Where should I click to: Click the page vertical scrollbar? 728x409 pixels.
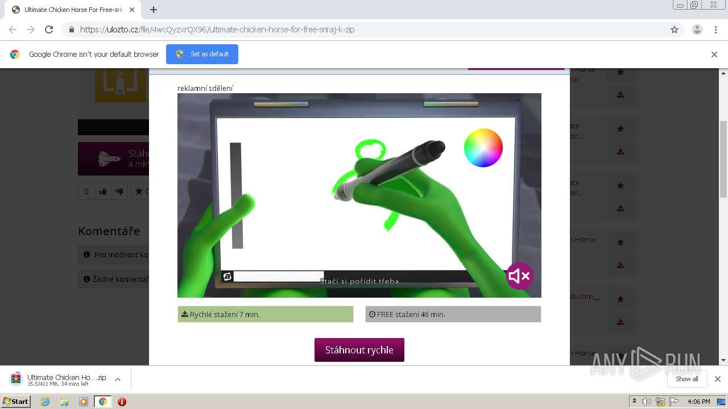point(723,159)
